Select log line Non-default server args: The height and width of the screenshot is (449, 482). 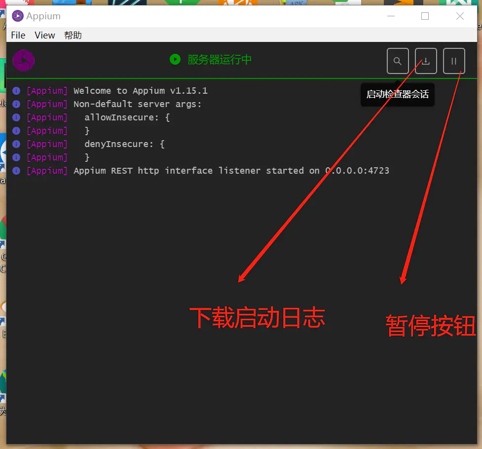click(138, 104)
